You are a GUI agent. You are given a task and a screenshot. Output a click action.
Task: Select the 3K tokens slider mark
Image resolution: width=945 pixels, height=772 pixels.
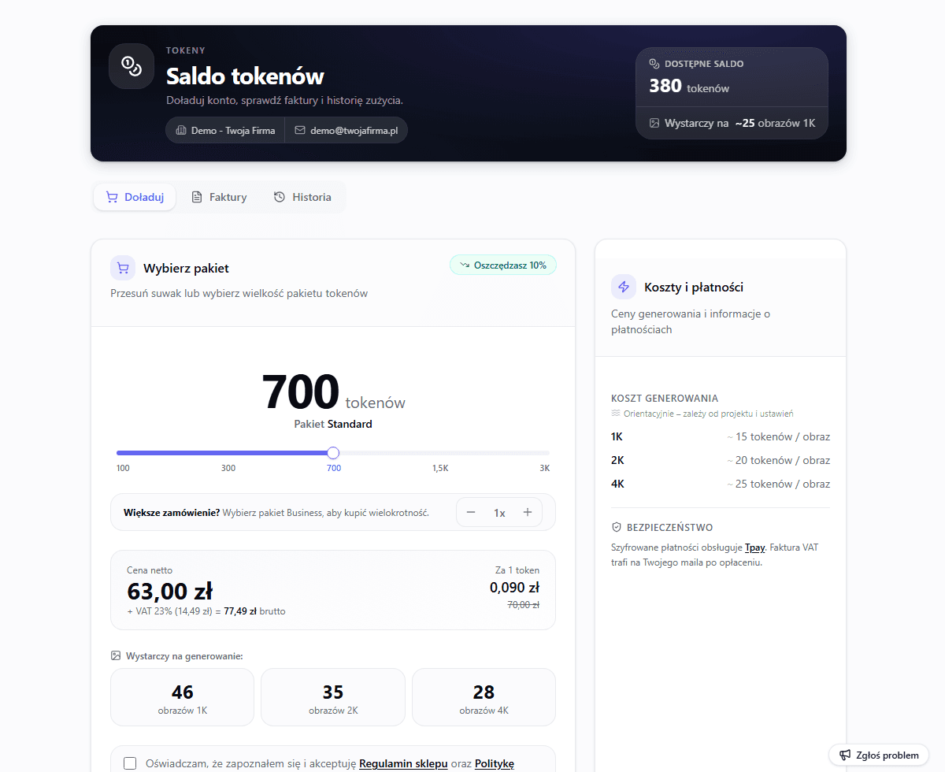[544, 468]
